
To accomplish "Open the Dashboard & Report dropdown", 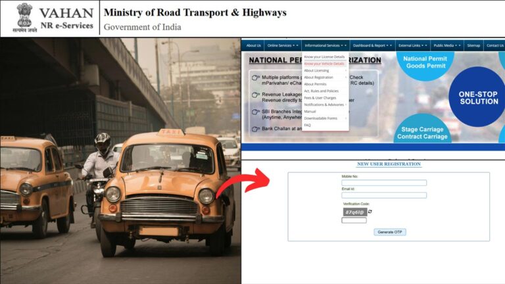I will click(372, 45).
